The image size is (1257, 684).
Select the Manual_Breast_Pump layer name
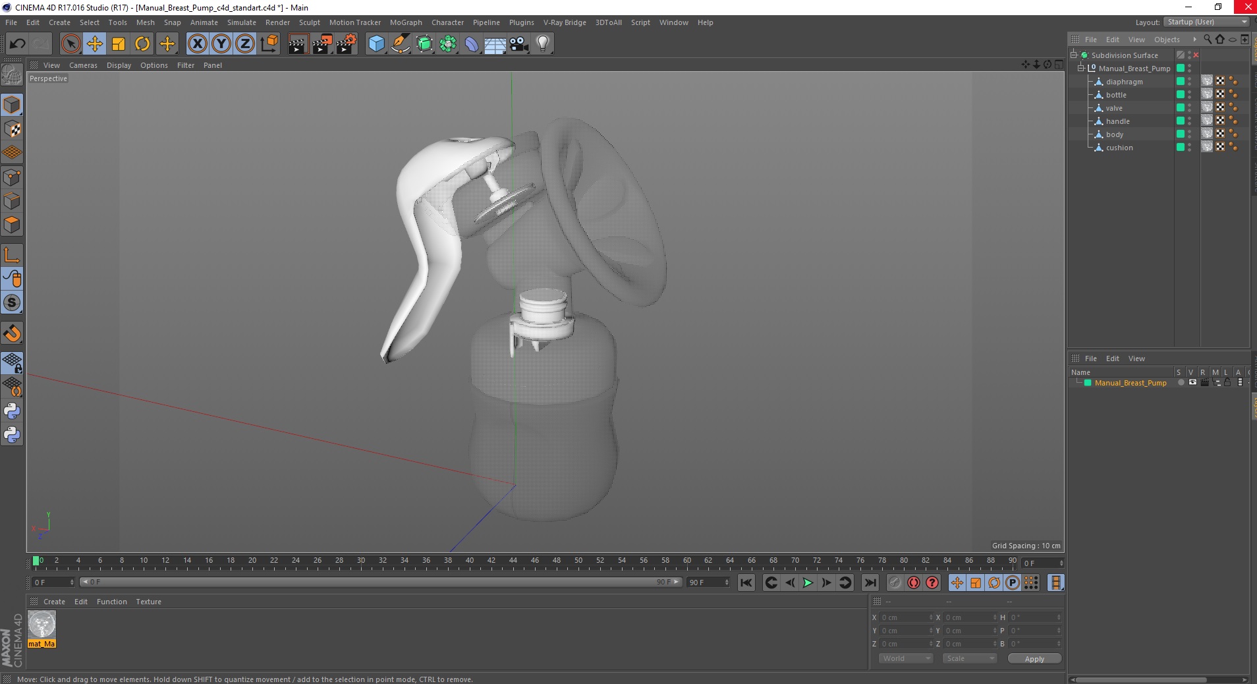tap(1131, 383)
